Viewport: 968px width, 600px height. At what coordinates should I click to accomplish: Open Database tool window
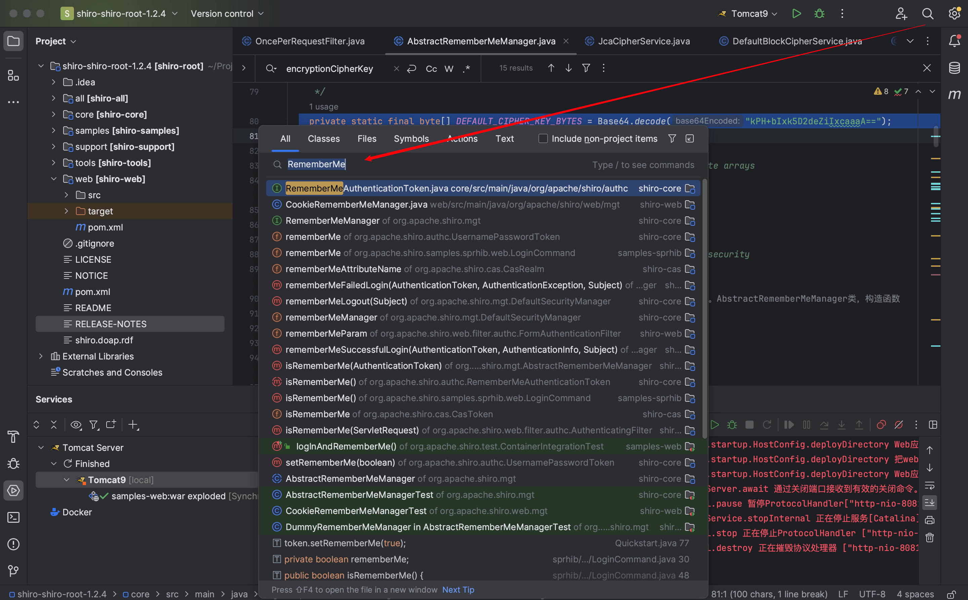tap(955, 68)
